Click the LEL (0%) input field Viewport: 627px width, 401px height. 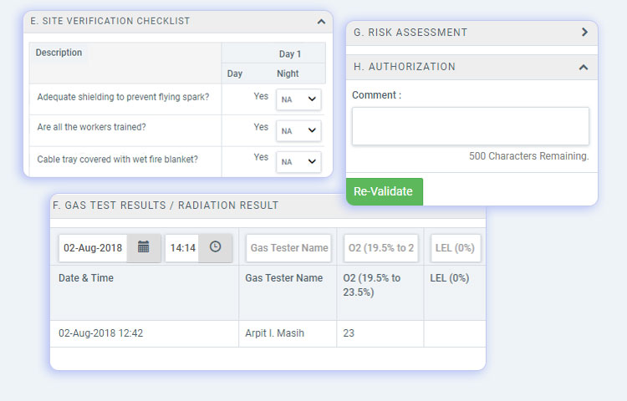456,248
